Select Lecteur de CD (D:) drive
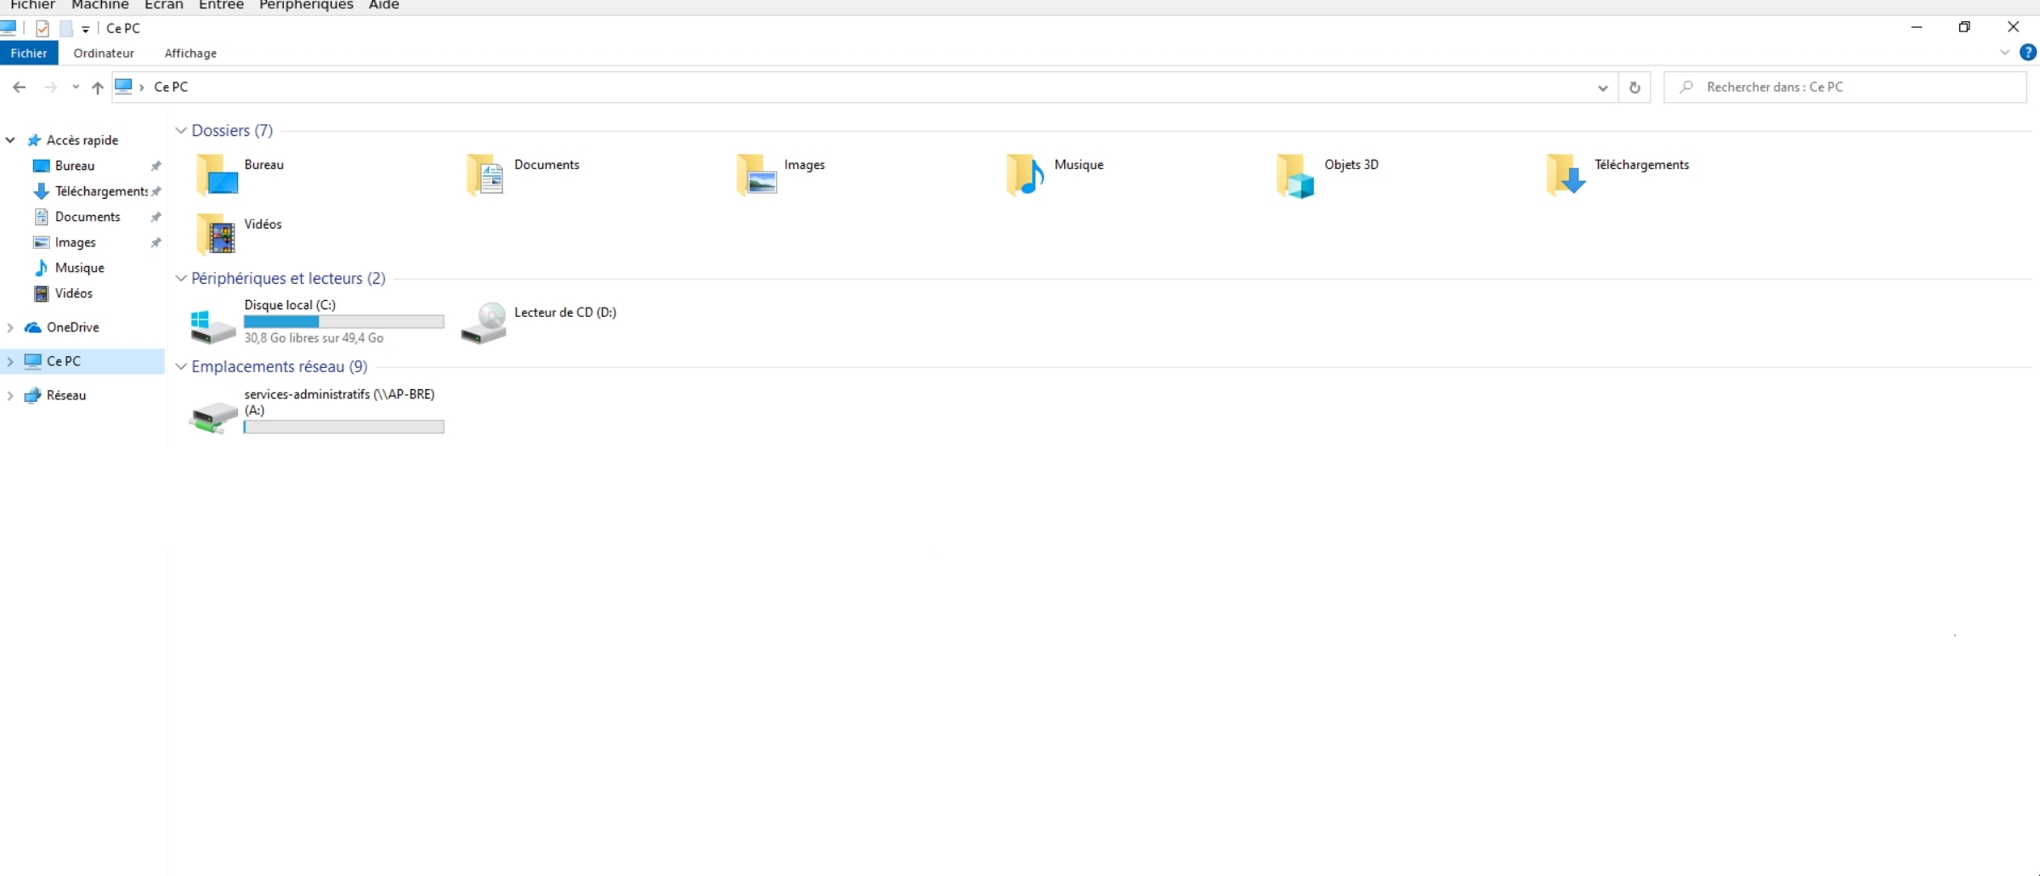 point(484,323)
